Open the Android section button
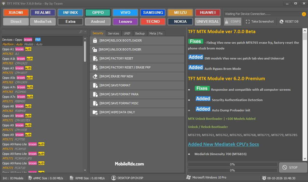Screen dimensions: 308x182 click(x=98, y=22)
